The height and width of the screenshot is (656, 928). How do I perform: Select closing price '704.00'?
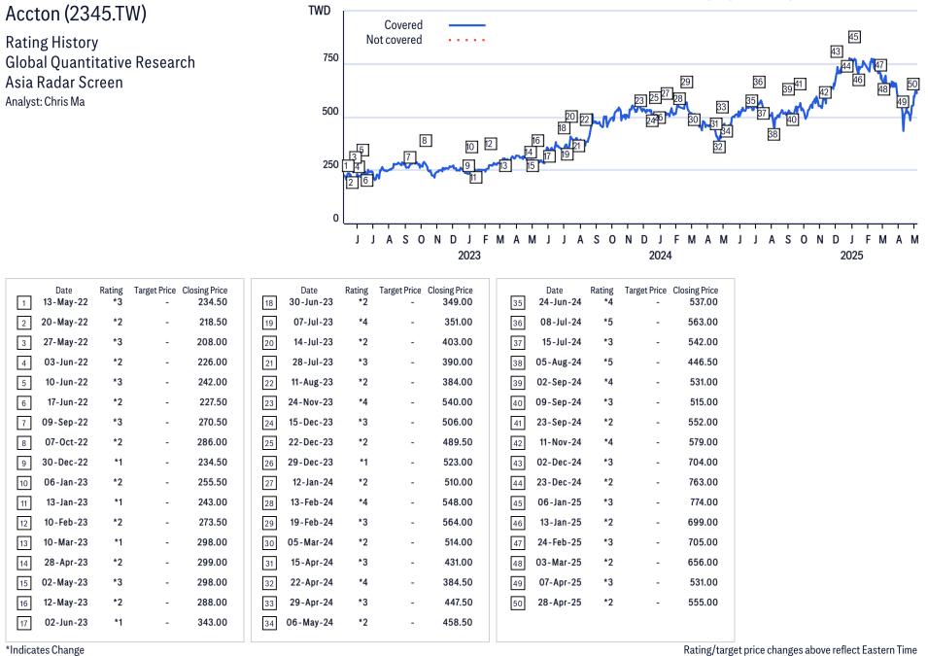(703, 462)
